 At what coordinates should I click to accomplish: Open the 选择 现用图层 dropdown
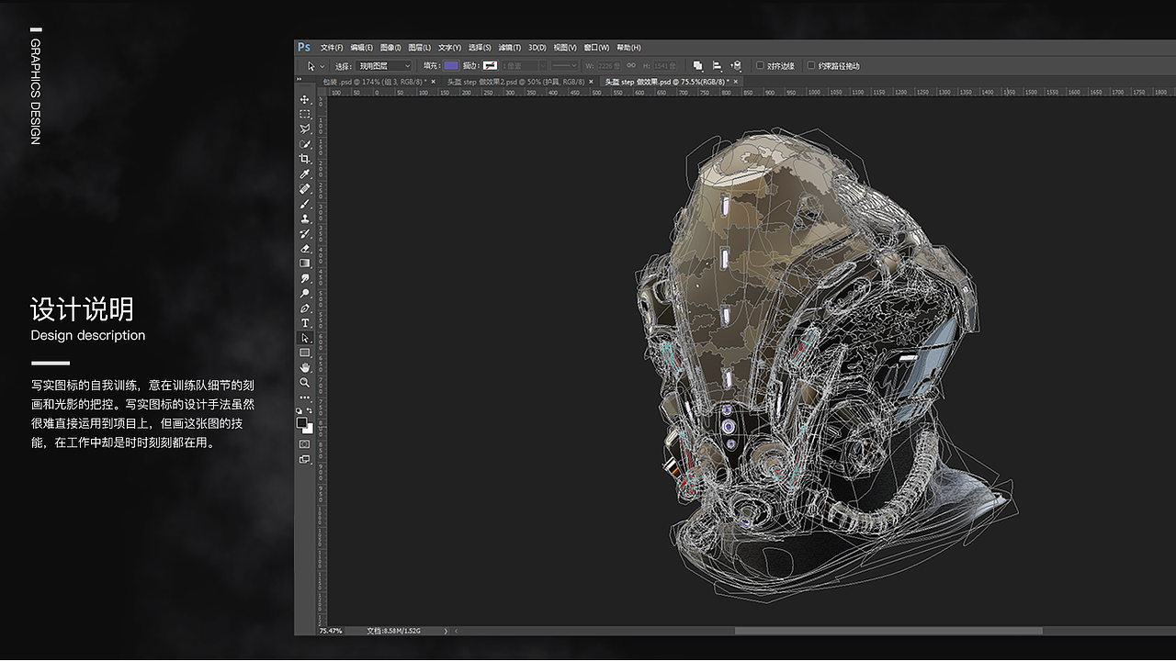coord(385,66)
